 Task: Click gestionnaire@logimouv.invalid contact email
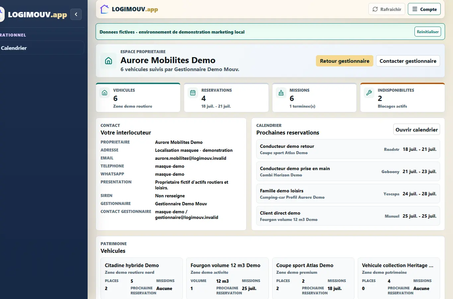click(x=187, y=217)
